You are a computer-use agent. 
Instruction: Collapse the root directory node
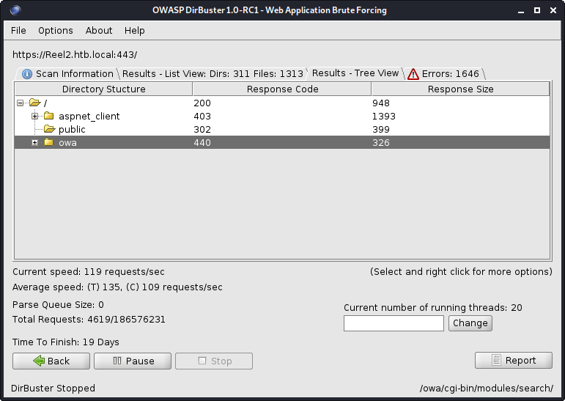[x=21, y=103]
